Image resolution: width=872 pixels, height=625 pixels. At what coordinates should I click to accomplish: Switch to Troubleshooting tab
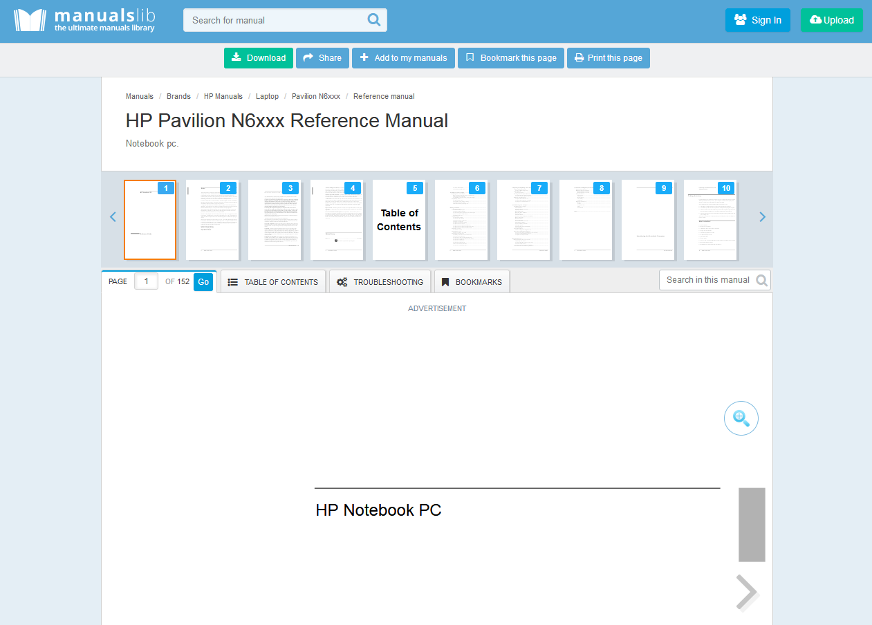380,282
